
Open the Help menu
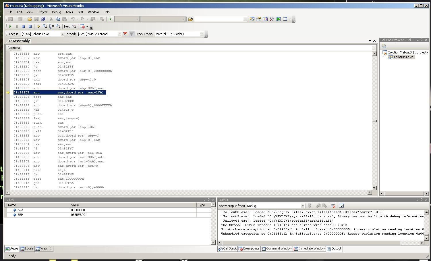pos(106,12)
